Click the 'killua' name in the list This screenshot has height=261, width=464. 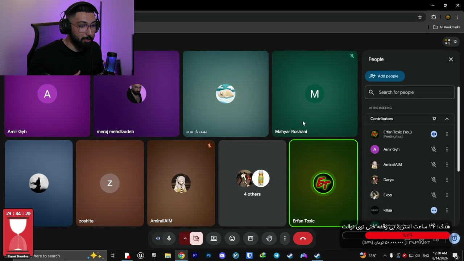point(388,210)
